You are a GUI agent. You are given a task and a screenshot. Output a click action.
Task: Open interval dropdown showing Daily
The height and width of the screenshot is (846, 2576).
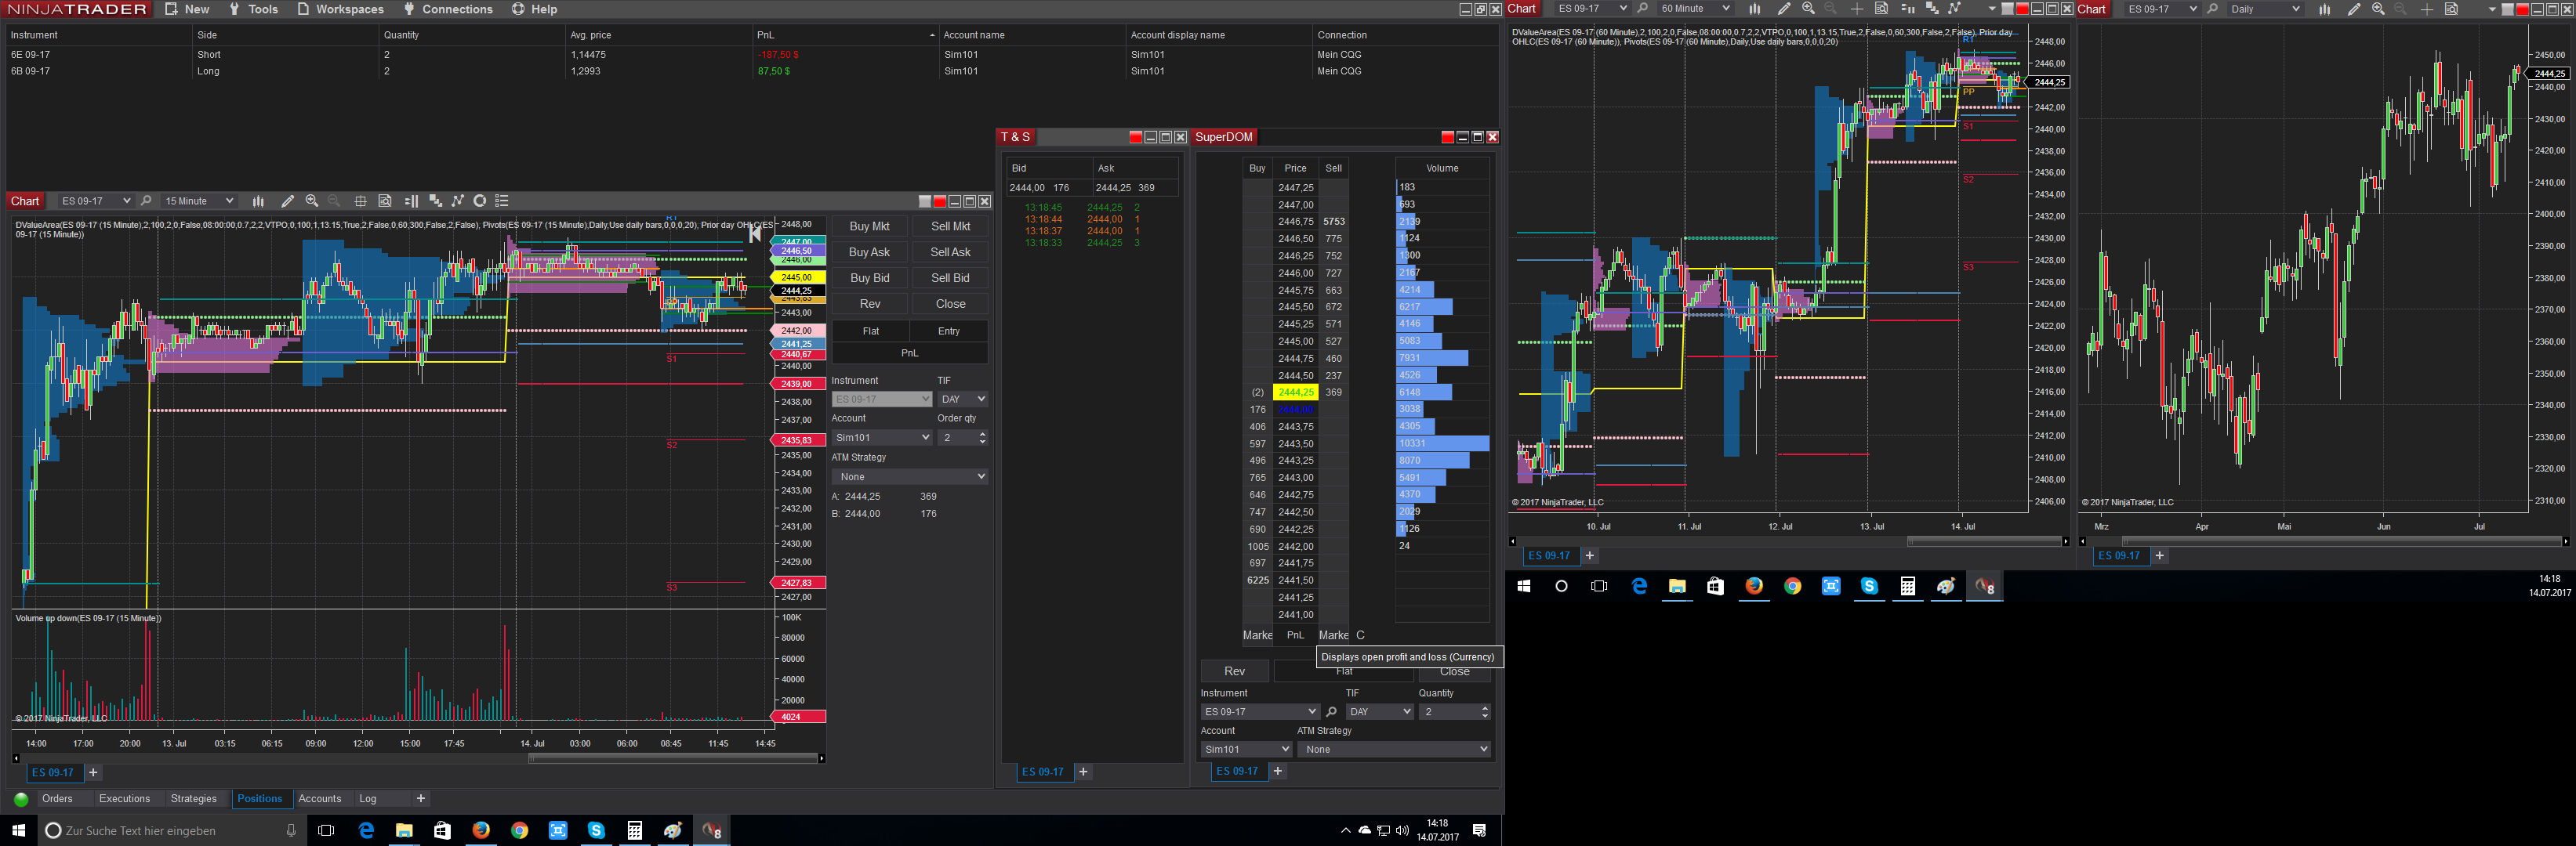click(2265, 9)
